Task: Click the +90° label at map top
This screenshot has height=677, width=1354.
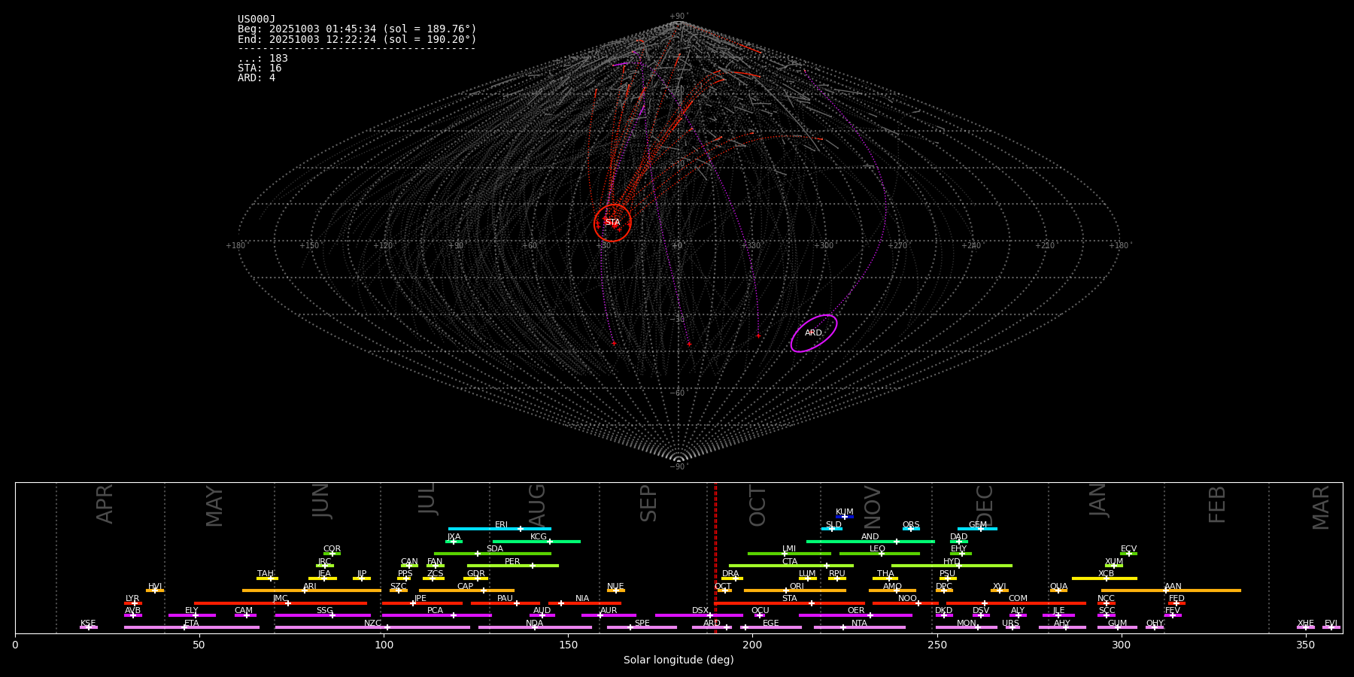Action: pyautogui.click(x=678, y=17)
